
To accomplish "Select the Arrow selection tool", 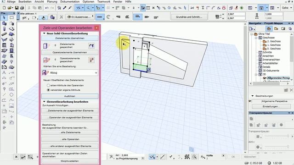I will (4, 18).
